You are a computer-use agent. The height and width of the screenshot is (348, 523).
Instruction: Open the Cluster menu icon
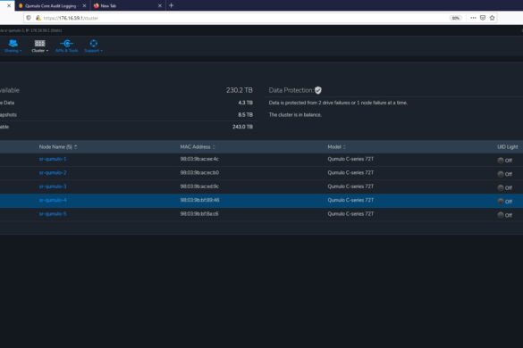[x=39, y=44]
